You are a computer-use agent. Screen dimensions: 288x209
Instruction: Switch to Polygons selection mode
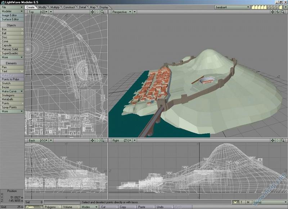point(52,207)
